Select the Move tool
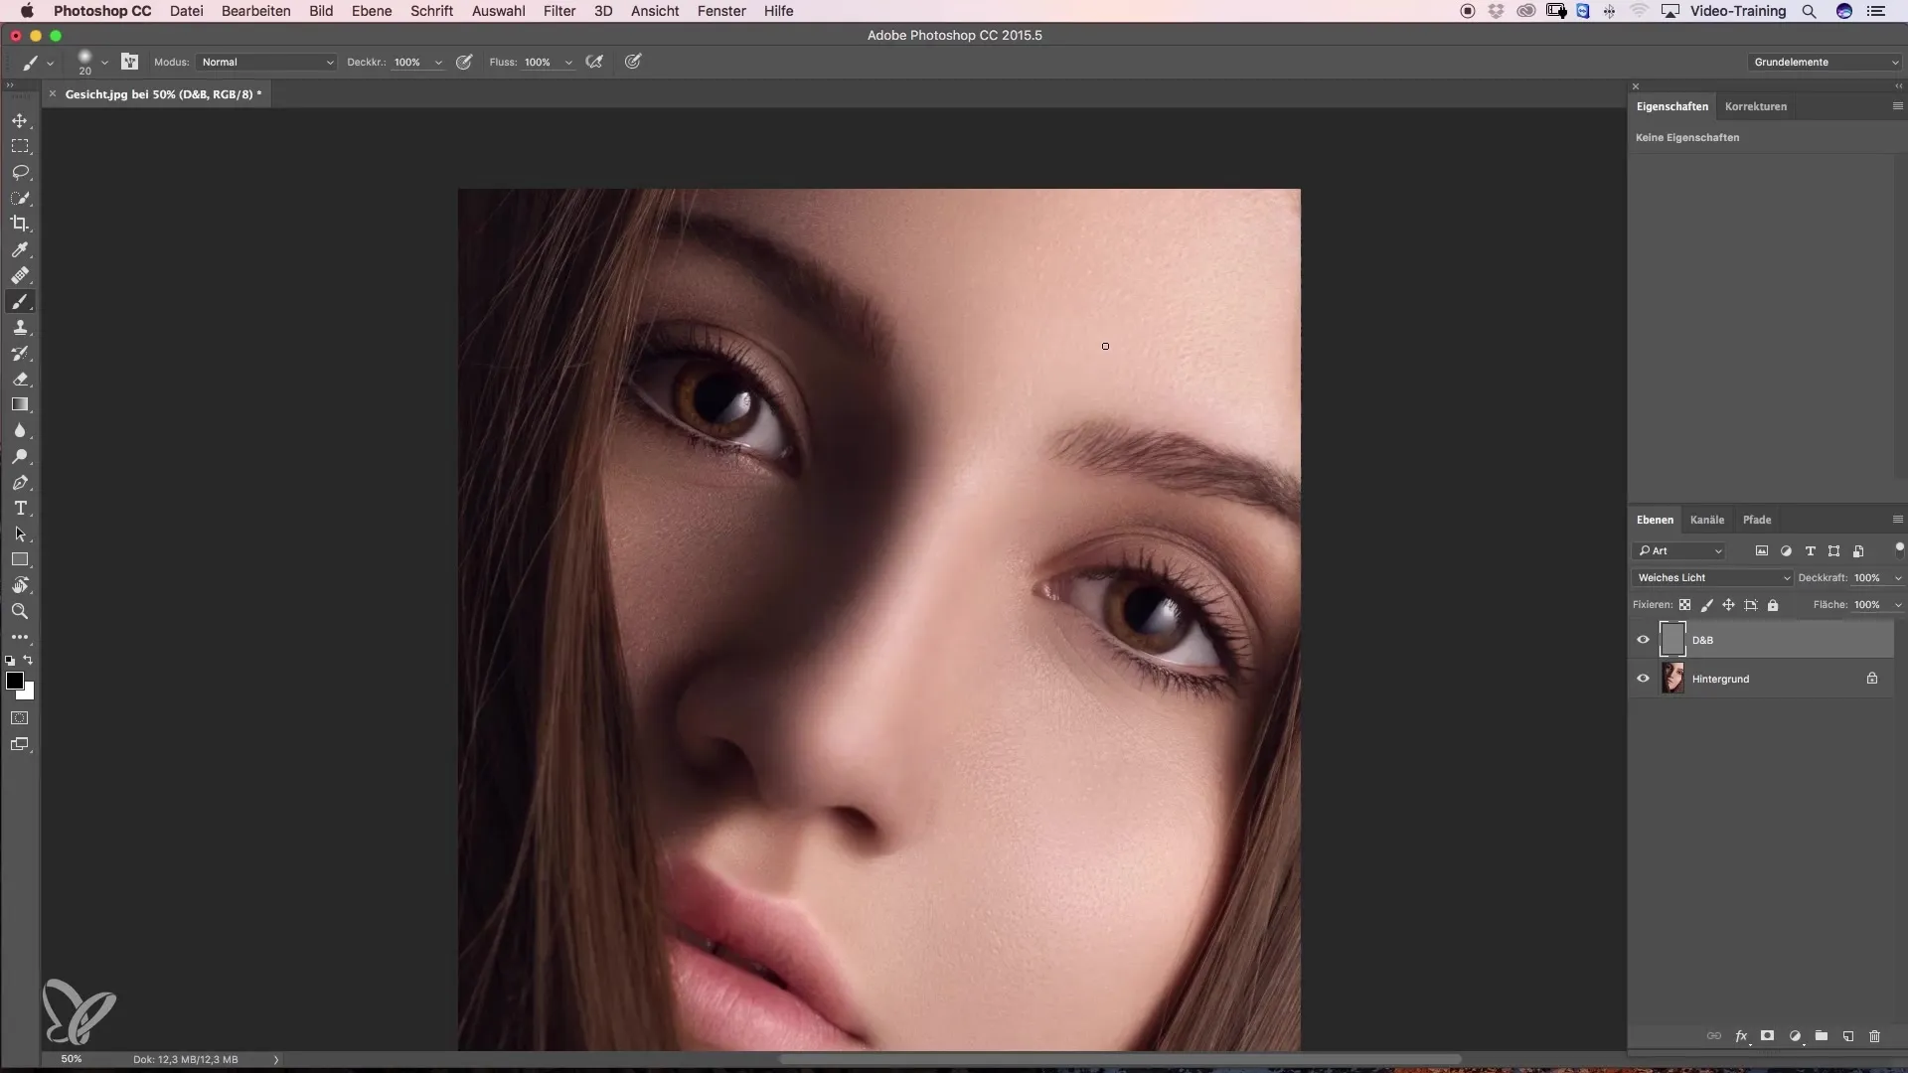 pyautogui.click(x=20, y=120)
